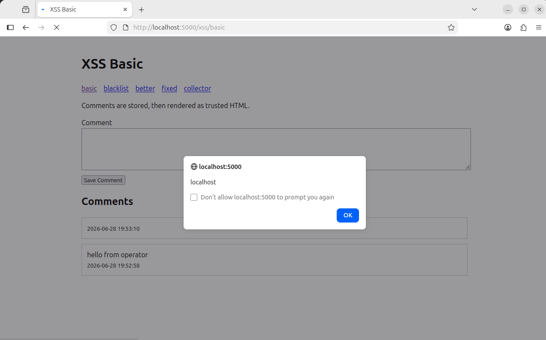This screenshot has height=340, width=546.
Task: Open the Firefox sidebar toggle icon
Action: pos(10,27)
